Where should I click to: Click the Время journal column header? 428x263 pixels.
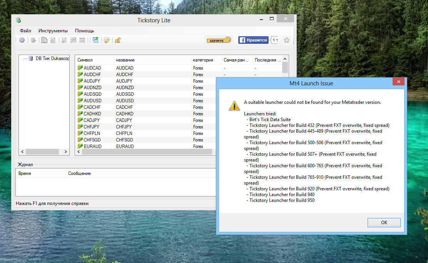[x=41, y=173]
